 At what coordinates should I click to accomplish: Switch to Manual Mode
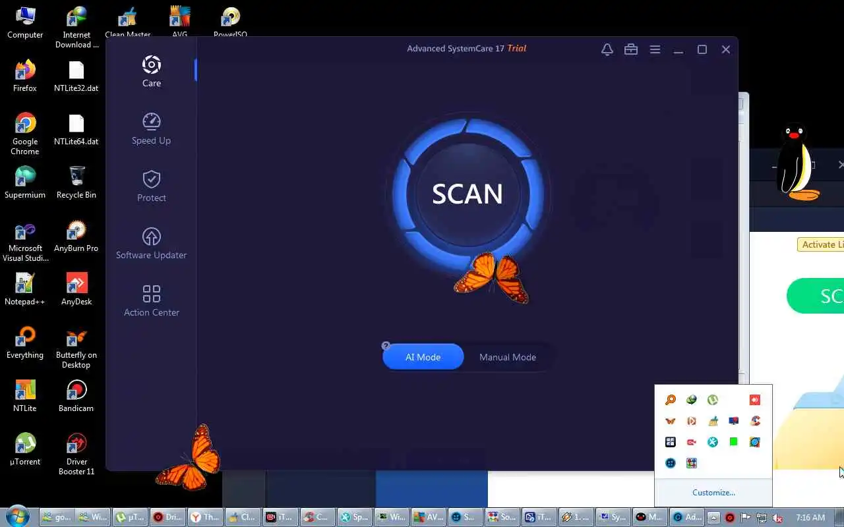[x=508, y=357]
